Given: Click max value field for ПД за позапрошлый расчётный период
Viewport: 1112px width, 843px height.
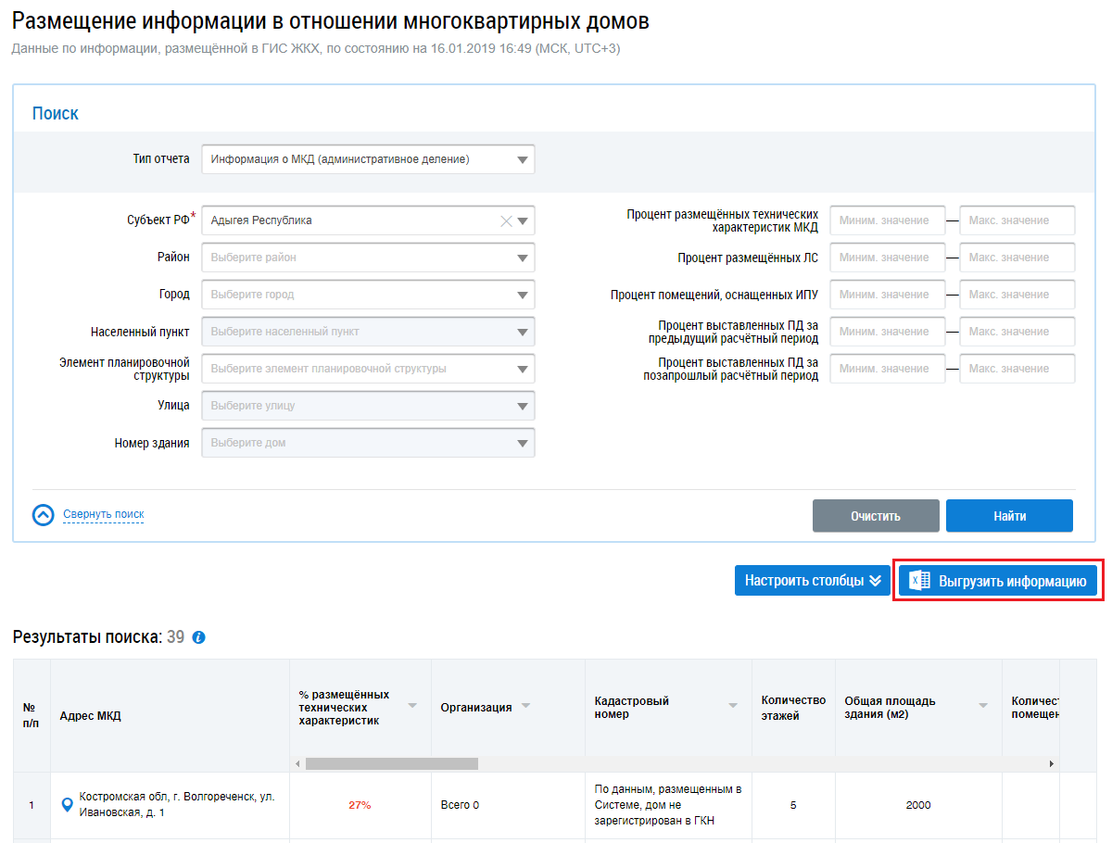Looking at the screenshot, I should tap(1017, 369).
